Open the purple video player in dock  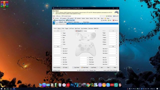100,85
